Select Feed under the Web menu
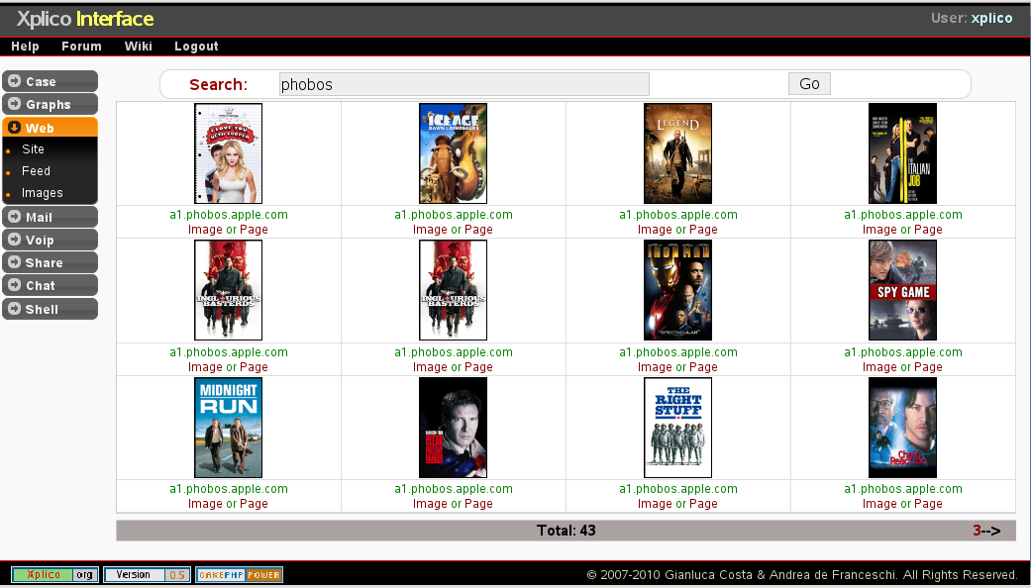 click(x=36, y=171)
